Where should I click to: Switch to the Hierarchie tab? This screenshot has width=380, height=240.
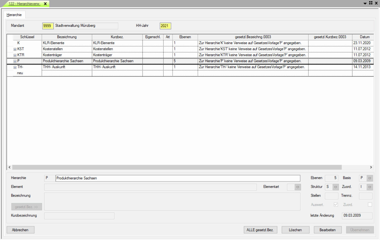coord(14,15)
